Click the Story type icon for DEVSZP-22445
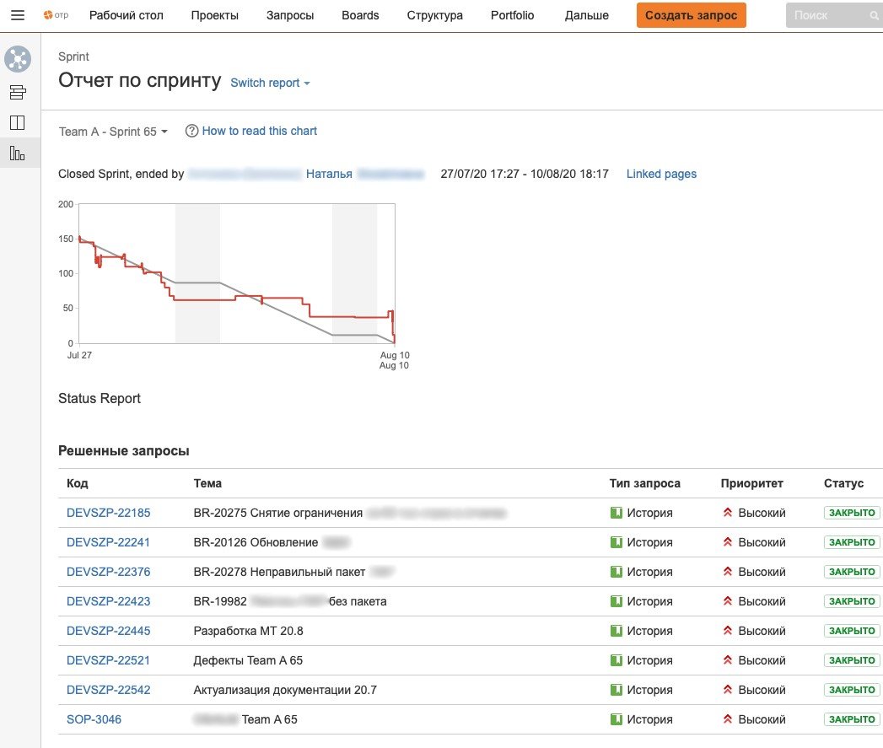The width and height of the screenshot is (883, 748). tap(616, 631)
